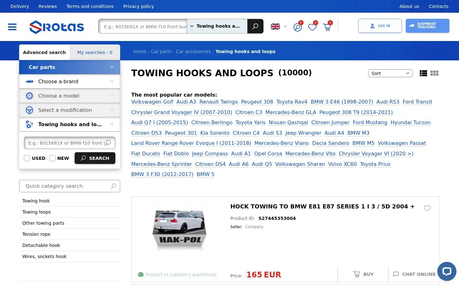Click the steering wheel modification icon

pyautogui.click(x=29, y=110)
